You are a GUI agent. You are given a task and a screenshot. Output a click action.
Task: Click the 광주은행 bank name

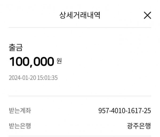[139, 125]
